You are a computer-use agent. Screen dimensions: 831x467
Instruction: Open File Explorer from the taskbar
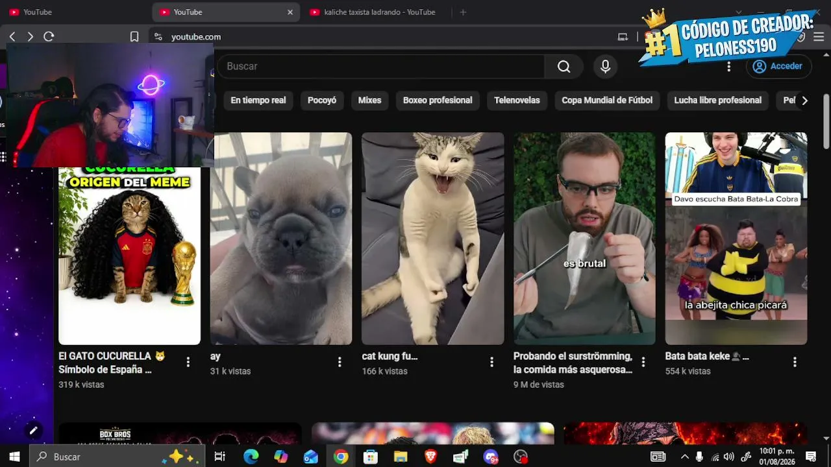(401, 457)
